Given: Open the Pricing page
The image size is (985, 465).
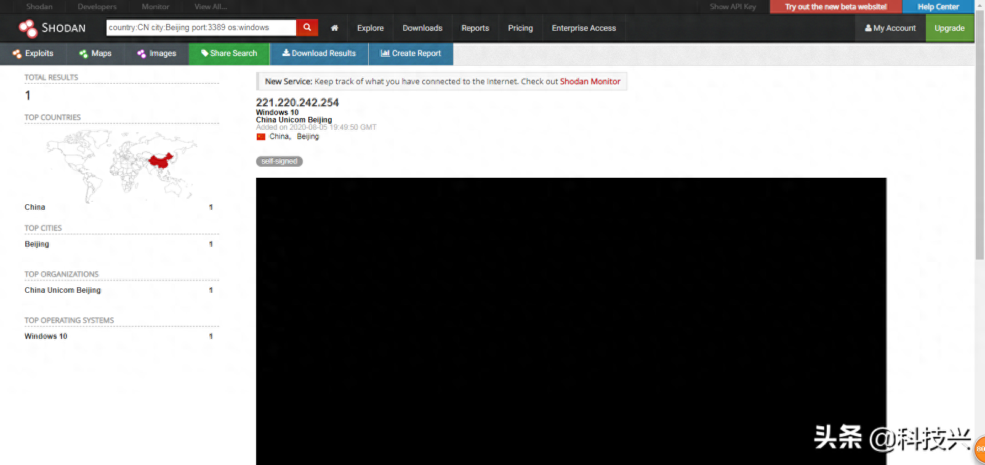Looking at the screenshot, I should [520, 28].
